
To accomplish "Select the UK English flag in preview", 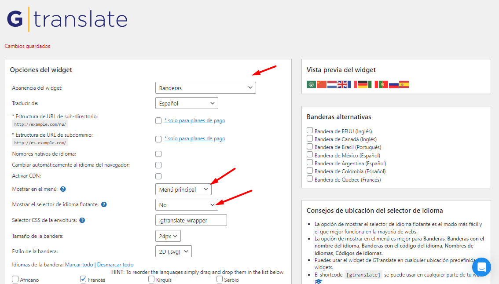I will [342, 84].
